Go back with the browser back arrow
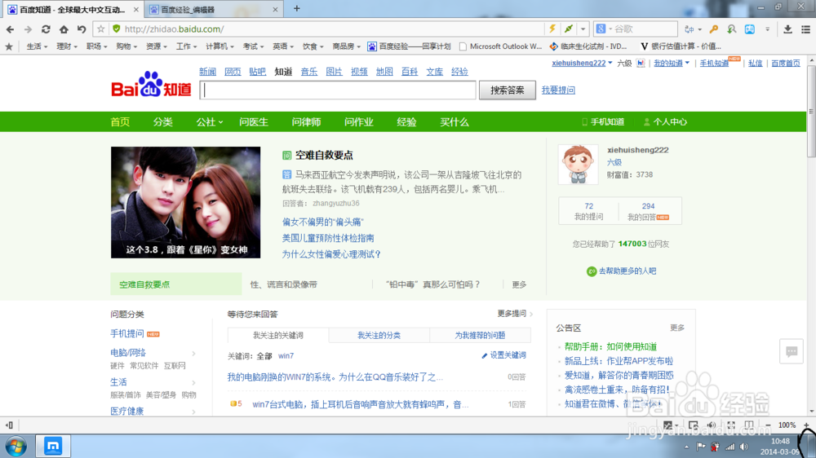The image size is (816, 458). tap(10, 29)
